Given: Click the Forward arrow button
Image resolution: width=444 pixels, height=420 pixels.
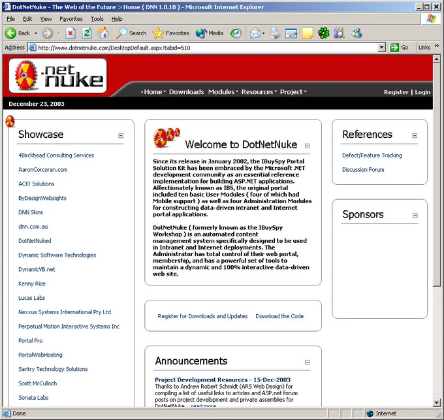Looking at the screenshot, I should click(x=47, y=33).
